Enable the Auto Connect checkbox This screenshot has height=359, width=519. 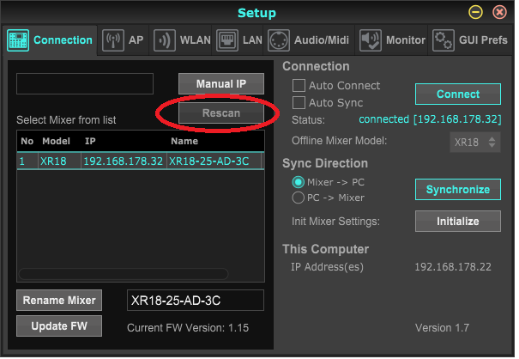pyautogui.click(x=299, y=86)
